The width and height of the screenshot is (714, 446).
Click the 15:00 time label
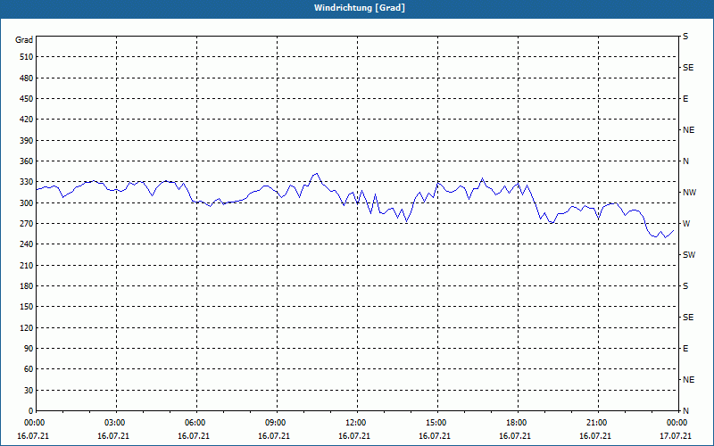tap(435, 423)
